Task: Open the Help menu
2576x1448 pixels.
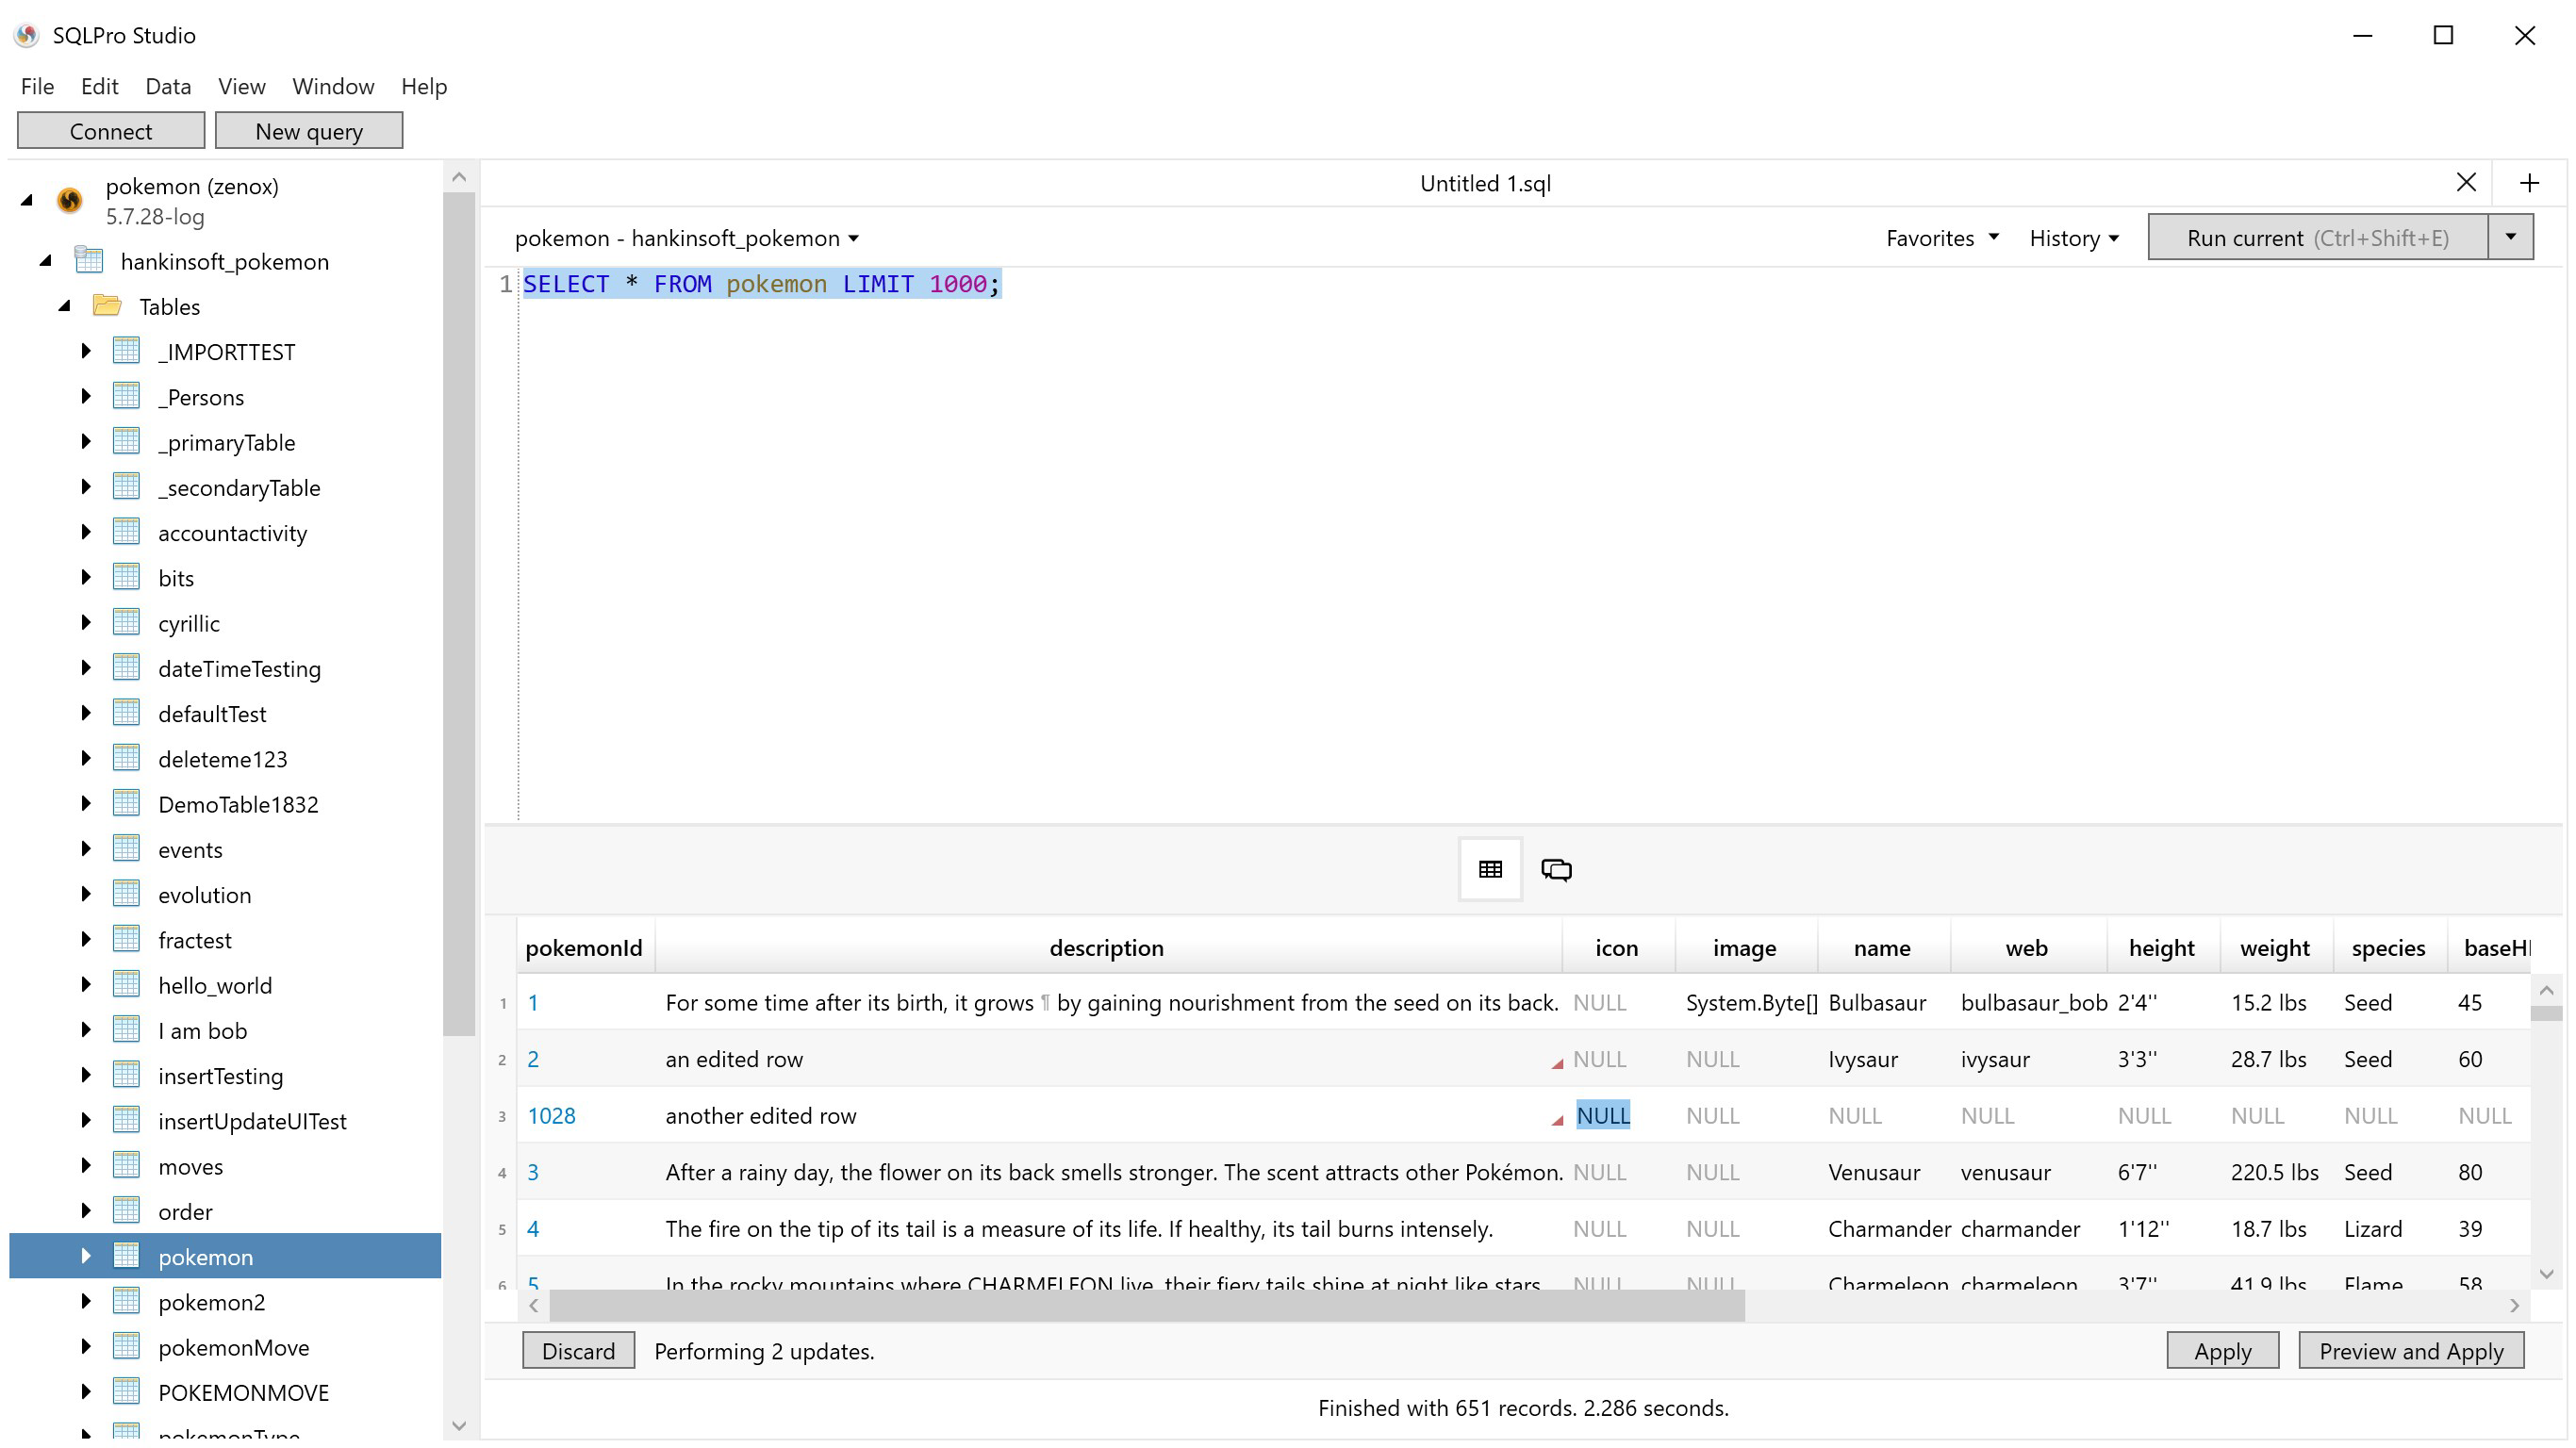Action: tap(424, 86)
